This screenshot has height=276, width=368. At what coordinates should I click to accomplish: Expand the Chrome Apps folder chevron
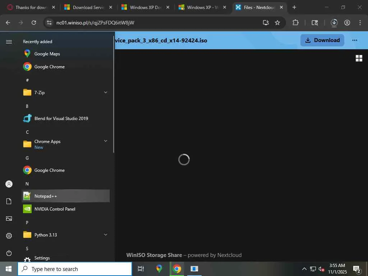[x=106, y=141]
